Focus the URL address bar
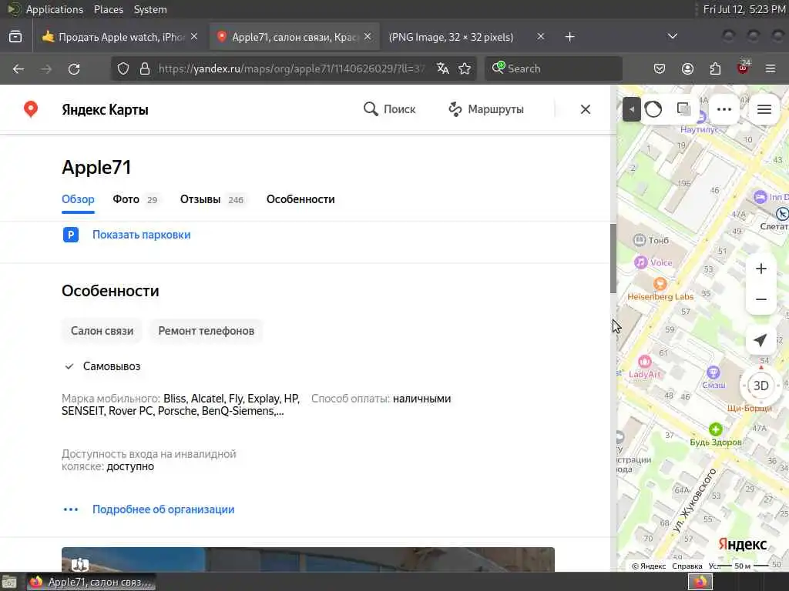This screenshot has width=789, height=591. click(x=292, y=68)
